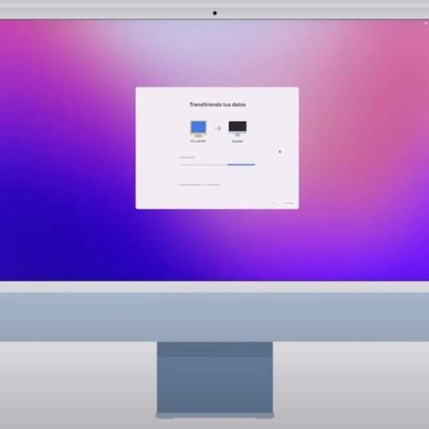Select the "Transfiriendo tus datos" heading
The height and width of the screenshot is (429, 429).
pos(217,105)
